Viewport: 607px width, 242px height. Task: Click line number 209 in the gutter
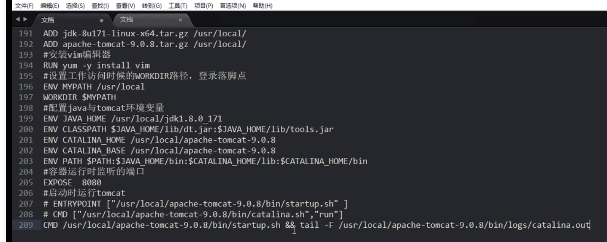tap(26, 225)
